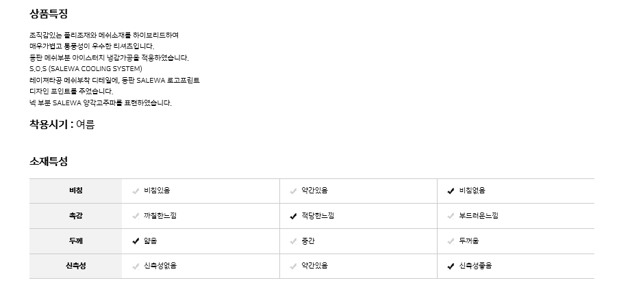Click the checkmark beside 까칠한느낌
The width and height of the screenshot is (630, 287).
click(x=136, y=216)
